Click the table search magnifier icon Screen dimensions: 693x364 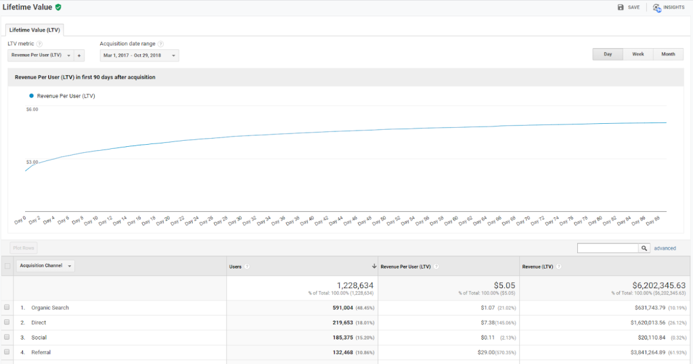[x=644, y=248]
